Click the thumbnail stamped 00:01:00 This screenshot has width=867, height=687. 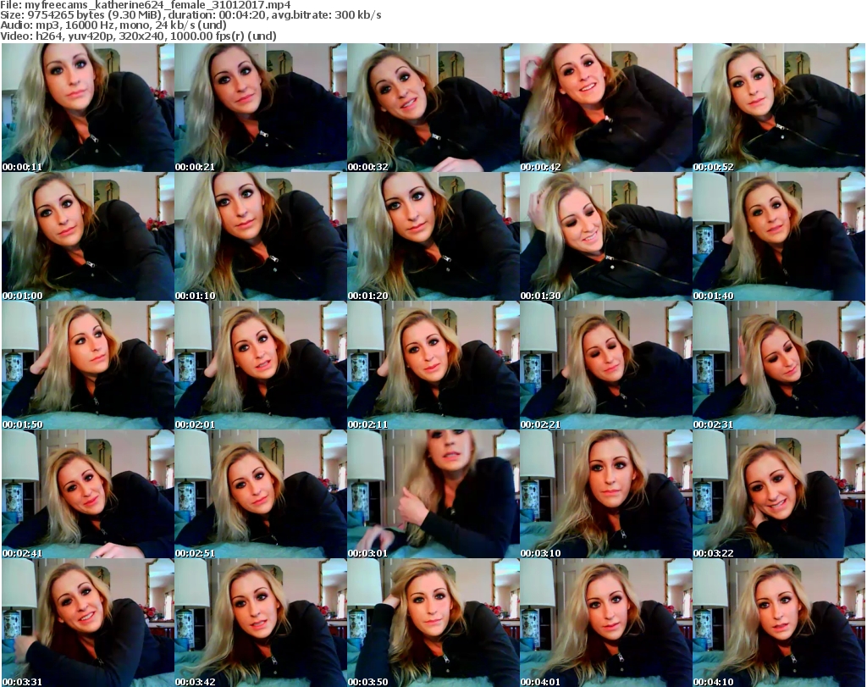point(88,236)
